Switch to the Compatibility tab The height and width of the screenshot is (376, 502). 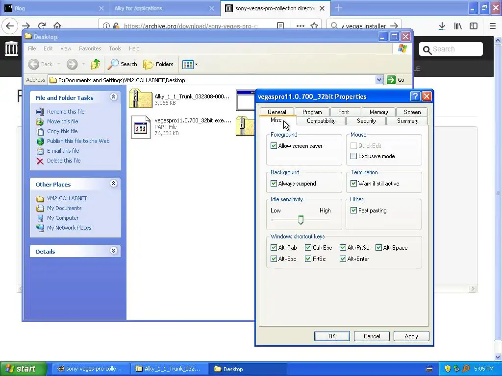click(x=321, y=121)
